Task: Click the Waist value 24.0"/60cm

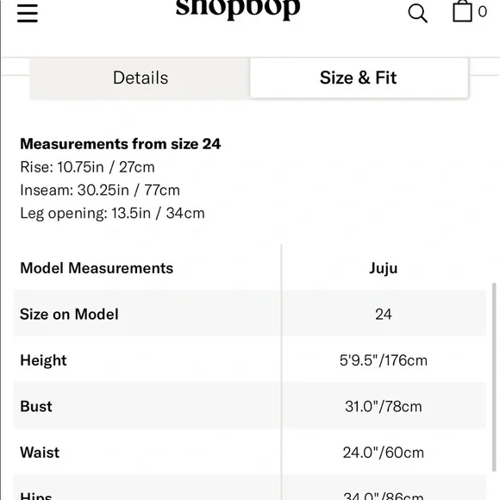Action: 384,453
